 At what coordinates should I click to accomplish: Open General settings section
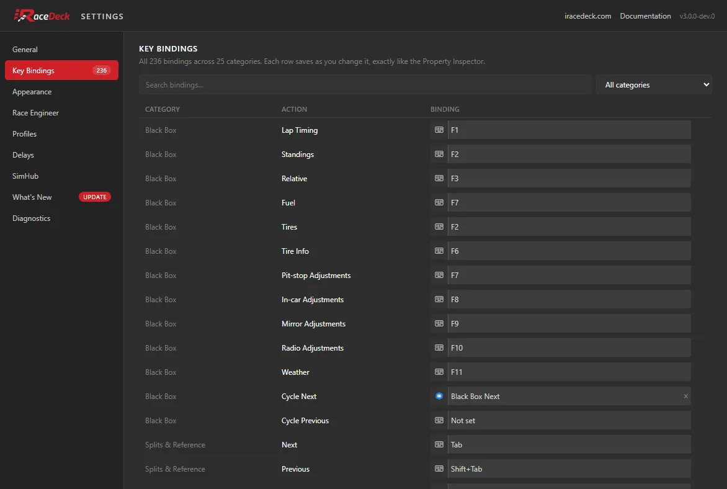[61, 49]
